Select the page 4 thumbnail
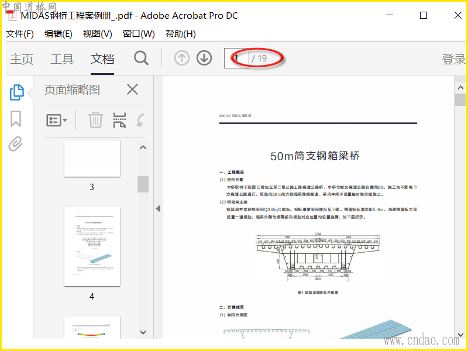 (x=92, y=246)
